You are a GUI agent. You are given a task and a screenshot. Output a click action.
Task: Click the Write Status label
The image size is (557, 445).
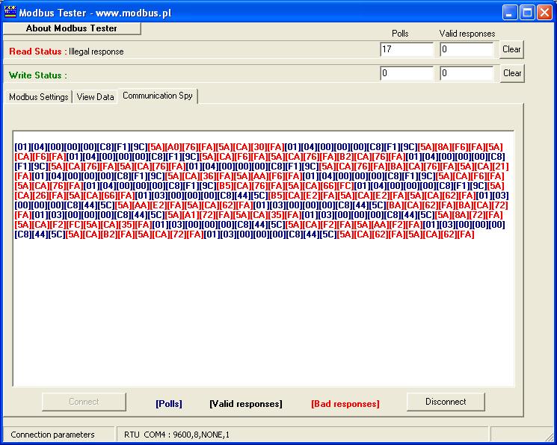[37, 75]
